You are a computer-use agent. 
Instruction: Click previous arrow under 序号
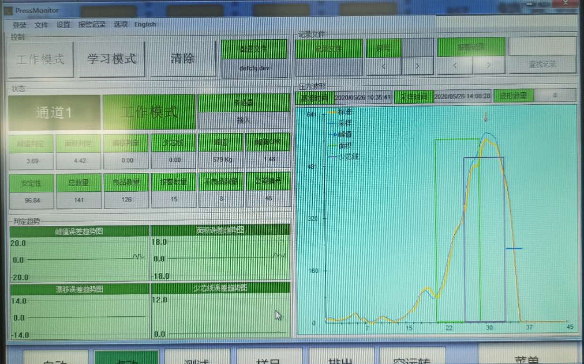click(x=383, y=66)
